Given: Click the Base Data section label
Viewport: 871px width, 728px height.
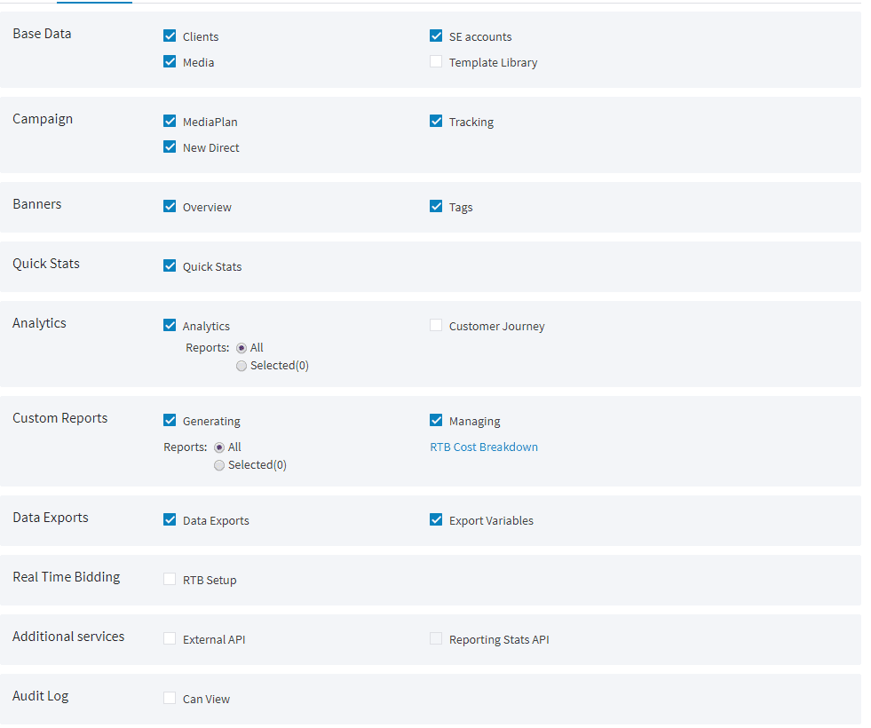Looking at the screenshot, I should tap(43, 34).
